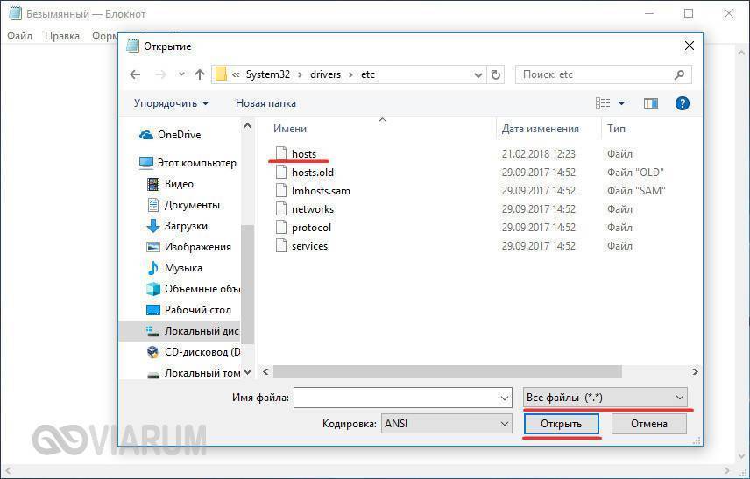Screen dimensions: 750x479
Task: Click date 21.02.2018 12:23
Action: (x=539, y=154)
